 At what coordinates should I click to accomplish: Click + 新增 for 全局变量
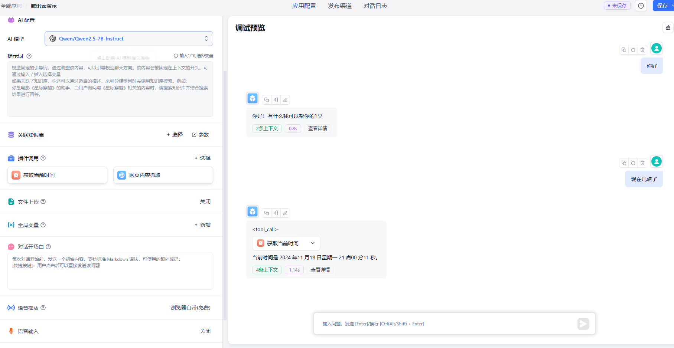pos(202,225)
